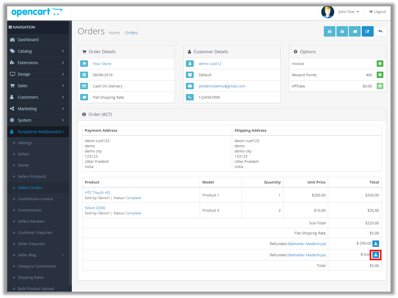Open Sellers Products submenu item
Viewport: 398px width, 298px height.
pos(38,176)
